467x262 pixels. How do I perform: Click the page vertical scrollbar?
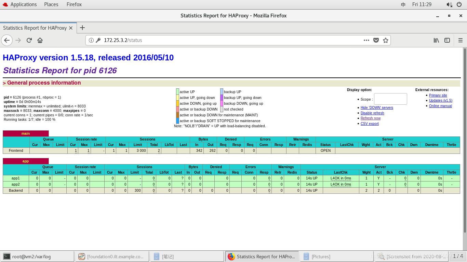465,140
